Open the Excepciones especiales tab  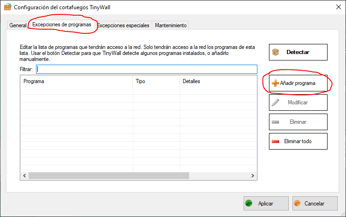tap(123, 25)
